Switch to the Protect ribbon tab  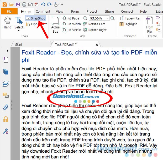click(92, 11)
